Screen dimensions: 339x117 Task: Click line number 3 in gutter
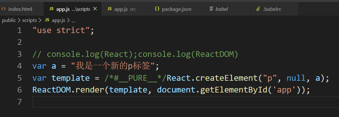(20, 54)
